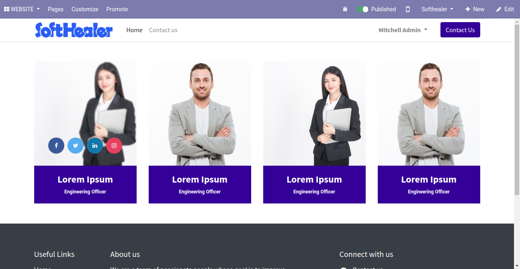Click the purple Contact Us button
The height and width of the screenshot is (269, 520).
pyautogui.click(x=460, y=30)
